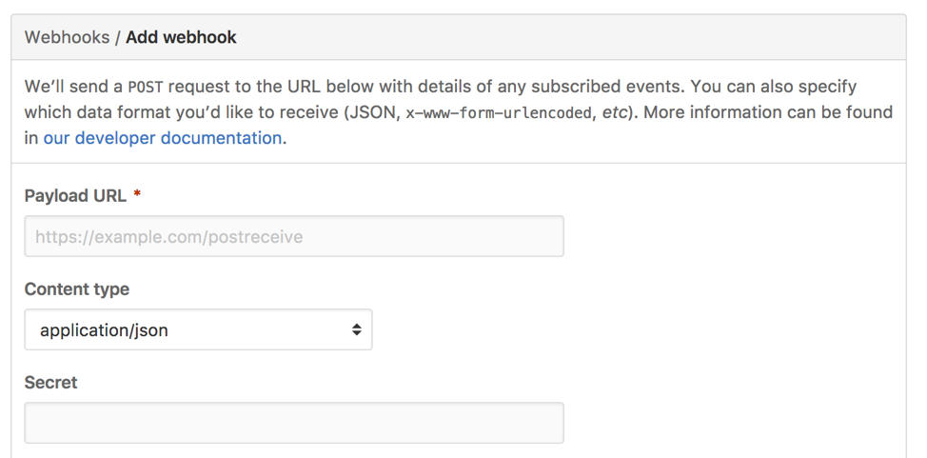This screenshot has width=927, height=458.
Task: Focus the Payload URL input field
Action: tap(294, 236)
